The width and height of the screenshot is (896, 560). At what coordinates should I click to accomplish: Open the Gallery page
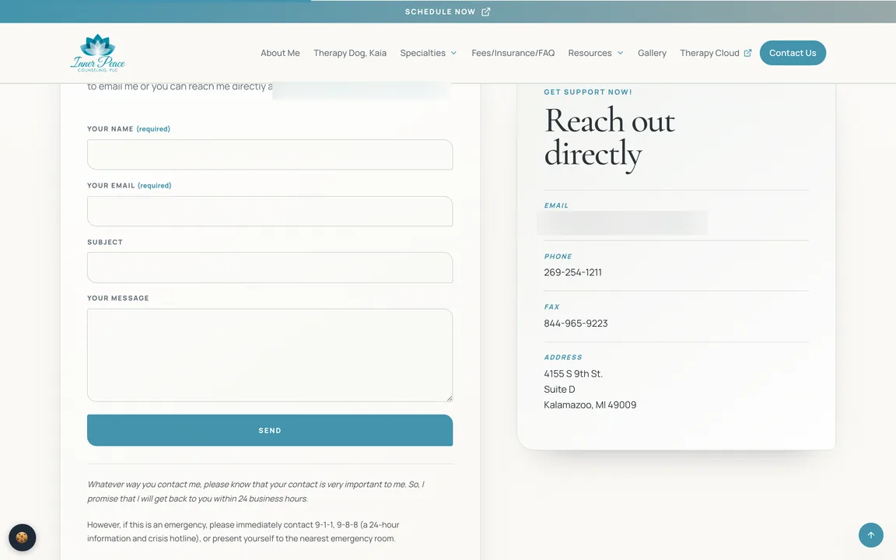pyautogui.click(x=652, y=53)
